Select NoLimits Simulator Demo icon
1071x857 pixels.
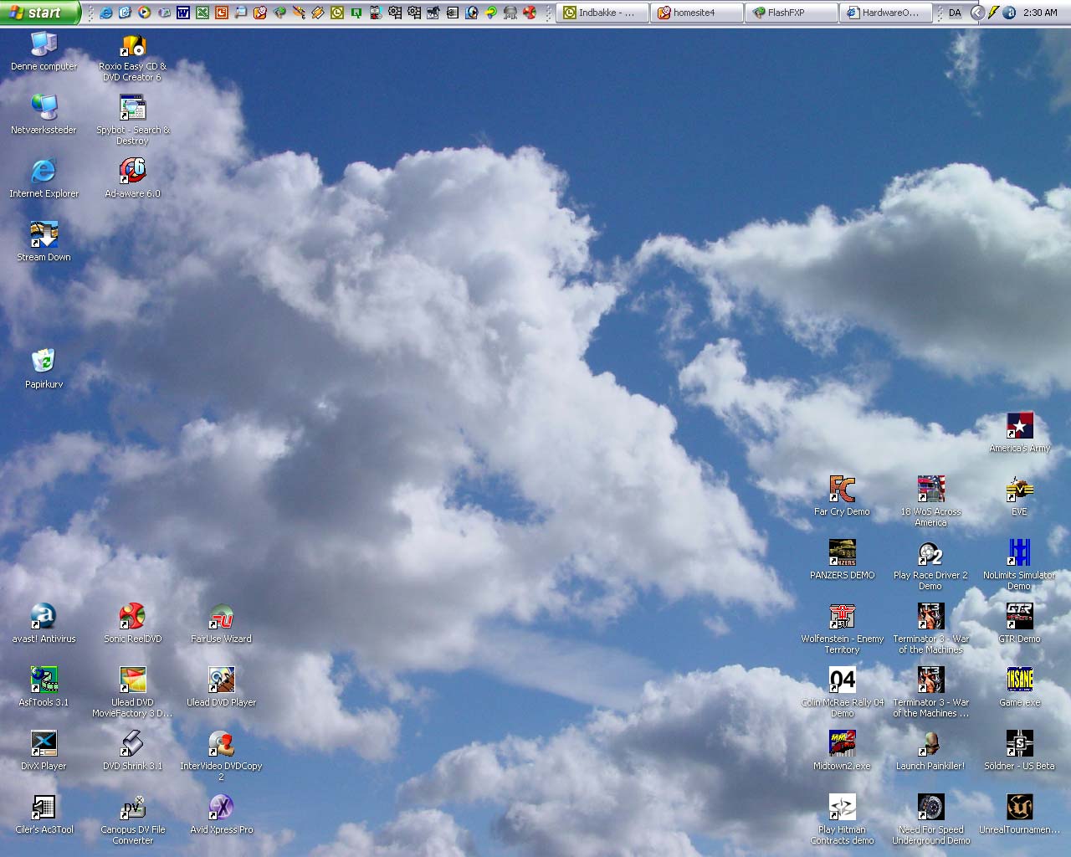click(x=1019, y=566)
